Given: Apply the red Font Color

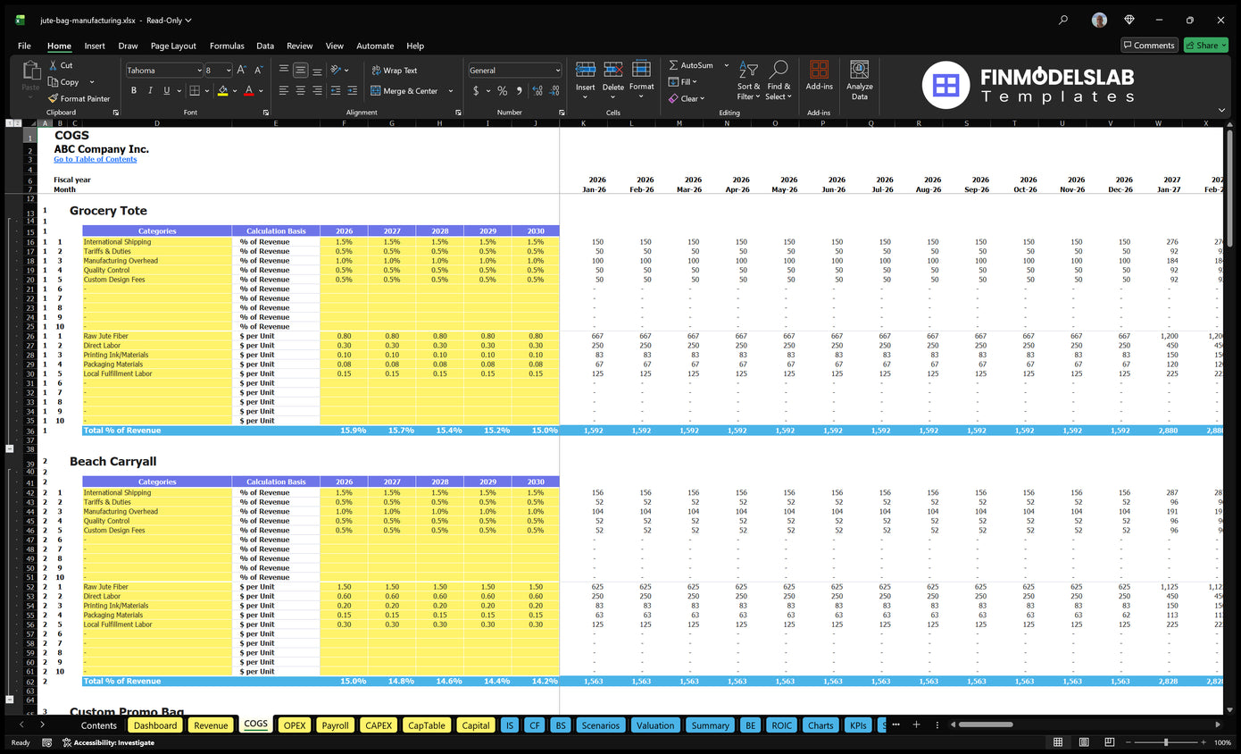Looking at the screenshot, I should pos(249,90).
